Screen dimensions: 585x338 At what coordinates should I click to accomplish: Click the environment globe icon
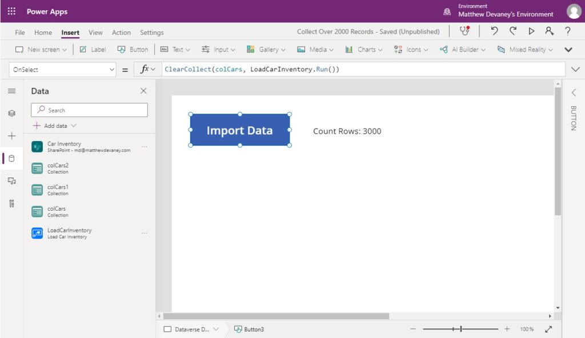(x=447, y=11)
